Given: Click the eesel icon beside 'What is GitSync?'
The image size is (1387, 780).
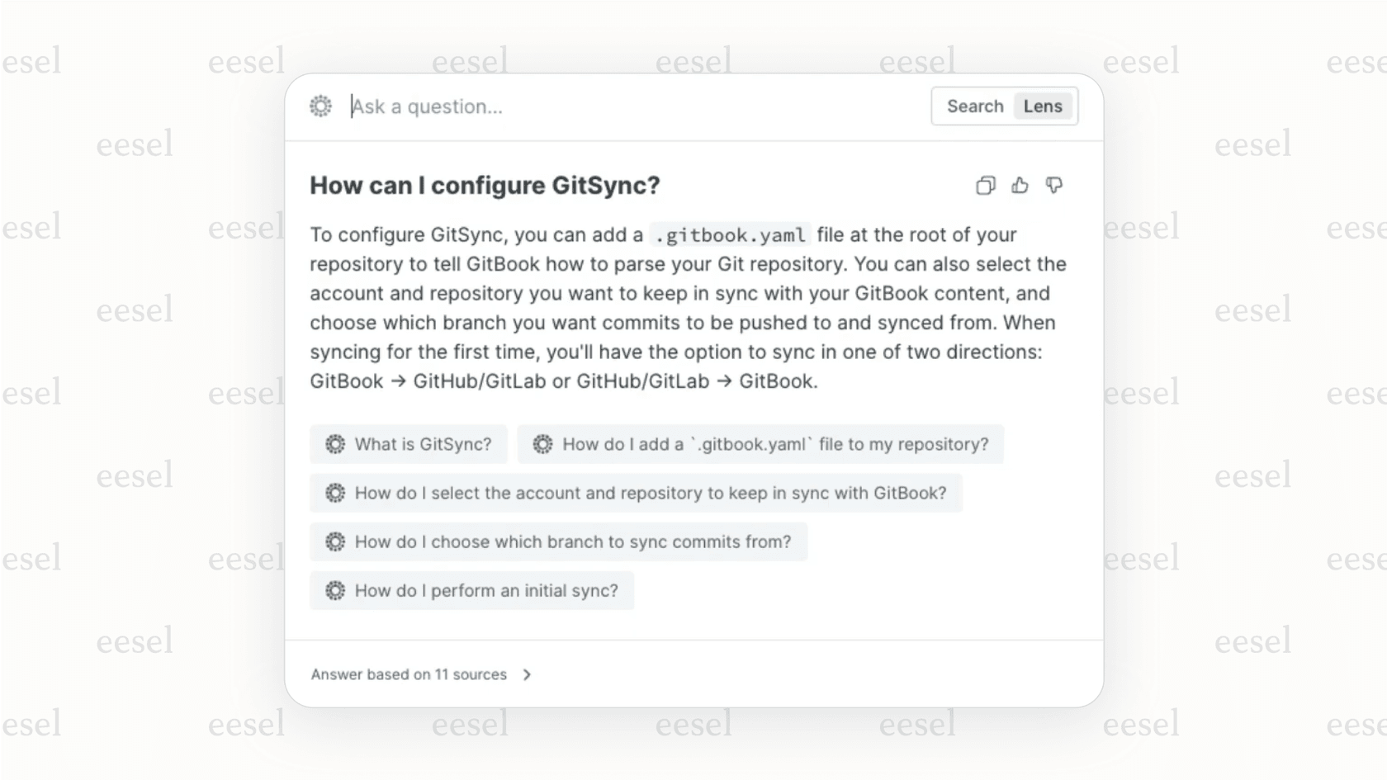Looking at the screenshot, I should click(x=335, y=444).
